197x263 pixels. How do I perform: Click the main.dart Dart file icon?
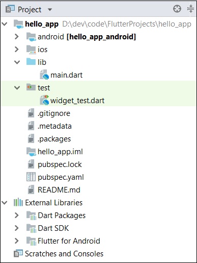(x=44, y=75)
